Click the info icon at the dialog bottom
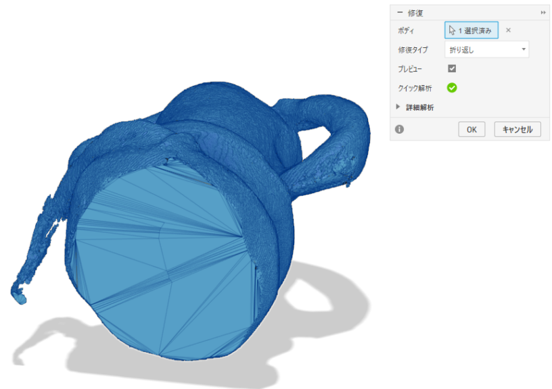This screenshot has height=389, width=552. pyautogui.click(x=399, y=129)
